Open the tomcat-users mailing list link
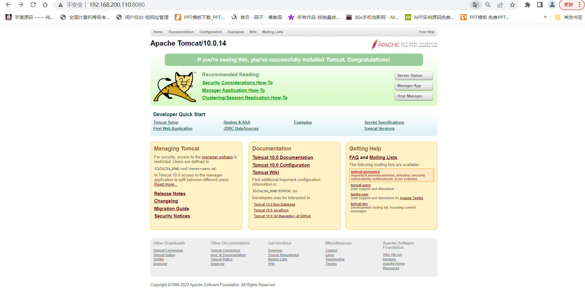The width and height of the screenshot is (585, 288). pos(361,185)
